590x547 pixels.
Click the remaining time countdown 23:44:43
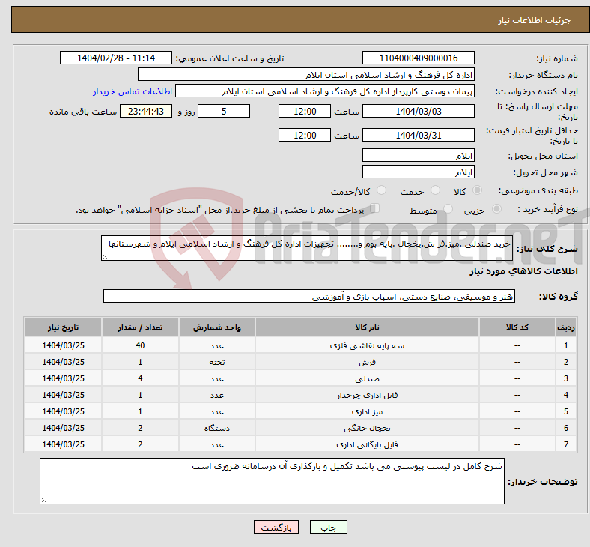coord(146,112)
